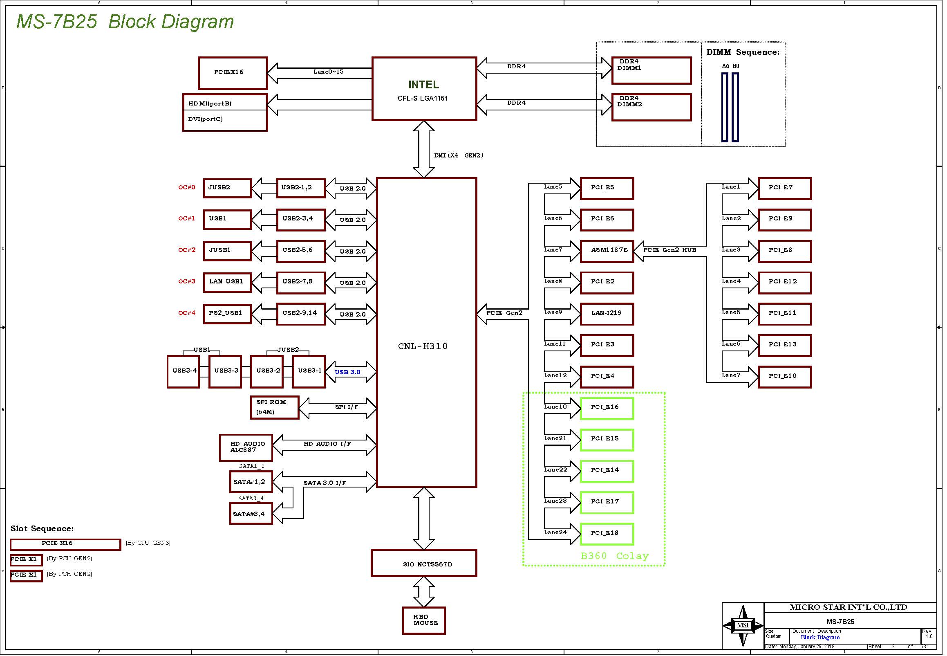Screen dimensions: 947x656
Task: Click the Lane0~15 arrow label
Action: click(x=328, y=72)
